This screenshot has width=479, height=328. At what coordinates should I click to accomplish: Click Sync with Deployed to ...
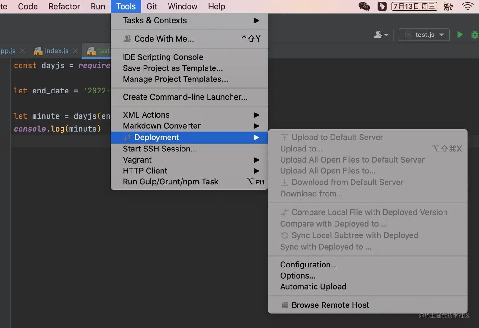pyautogui.click(x=367, y=247)
